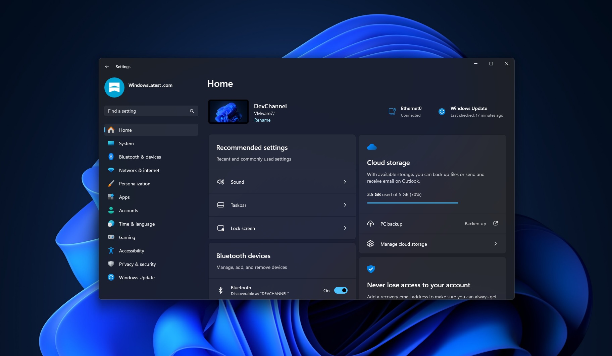612x356 pixels.
Task: Click the Bluetooth devices heading
Action: pos(243,256)
